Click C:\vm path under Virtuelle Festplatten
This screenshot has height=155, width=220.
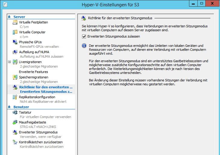(x=24, y=27)
